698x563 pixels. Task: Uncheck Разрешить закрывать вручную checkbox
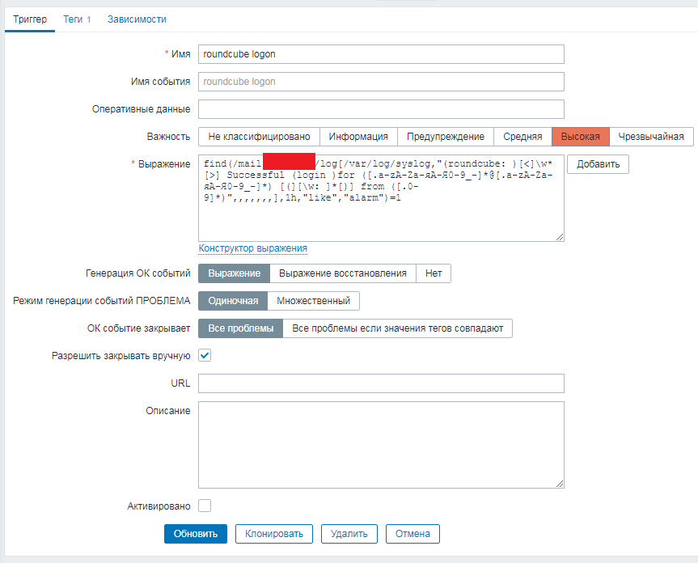(x=205, y=356)
